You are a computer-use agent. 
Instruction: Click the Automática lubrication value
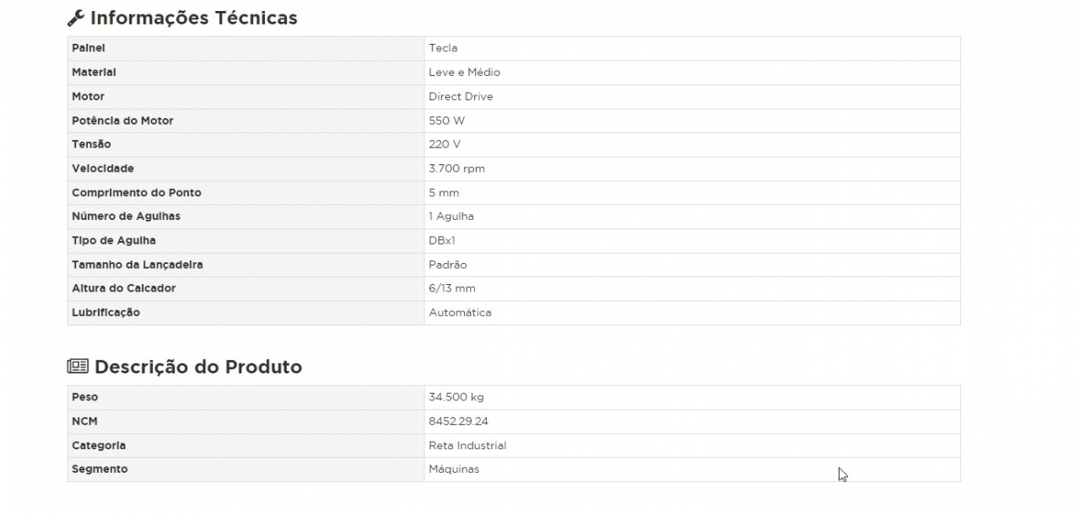[460, 313]
